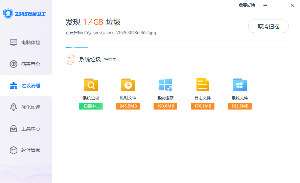
Task: Click the 系统缓存 Windows download icon
Action: pos(165,85)
